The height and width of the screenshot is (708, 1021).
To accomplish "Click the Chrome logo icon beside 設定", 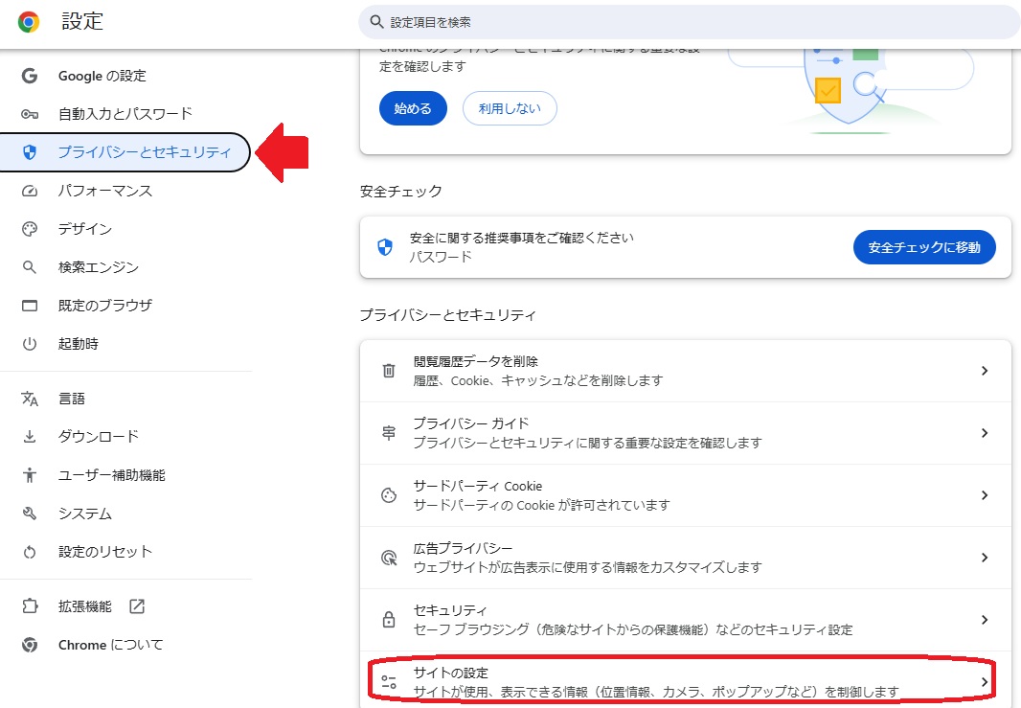I will pos(29,22).
